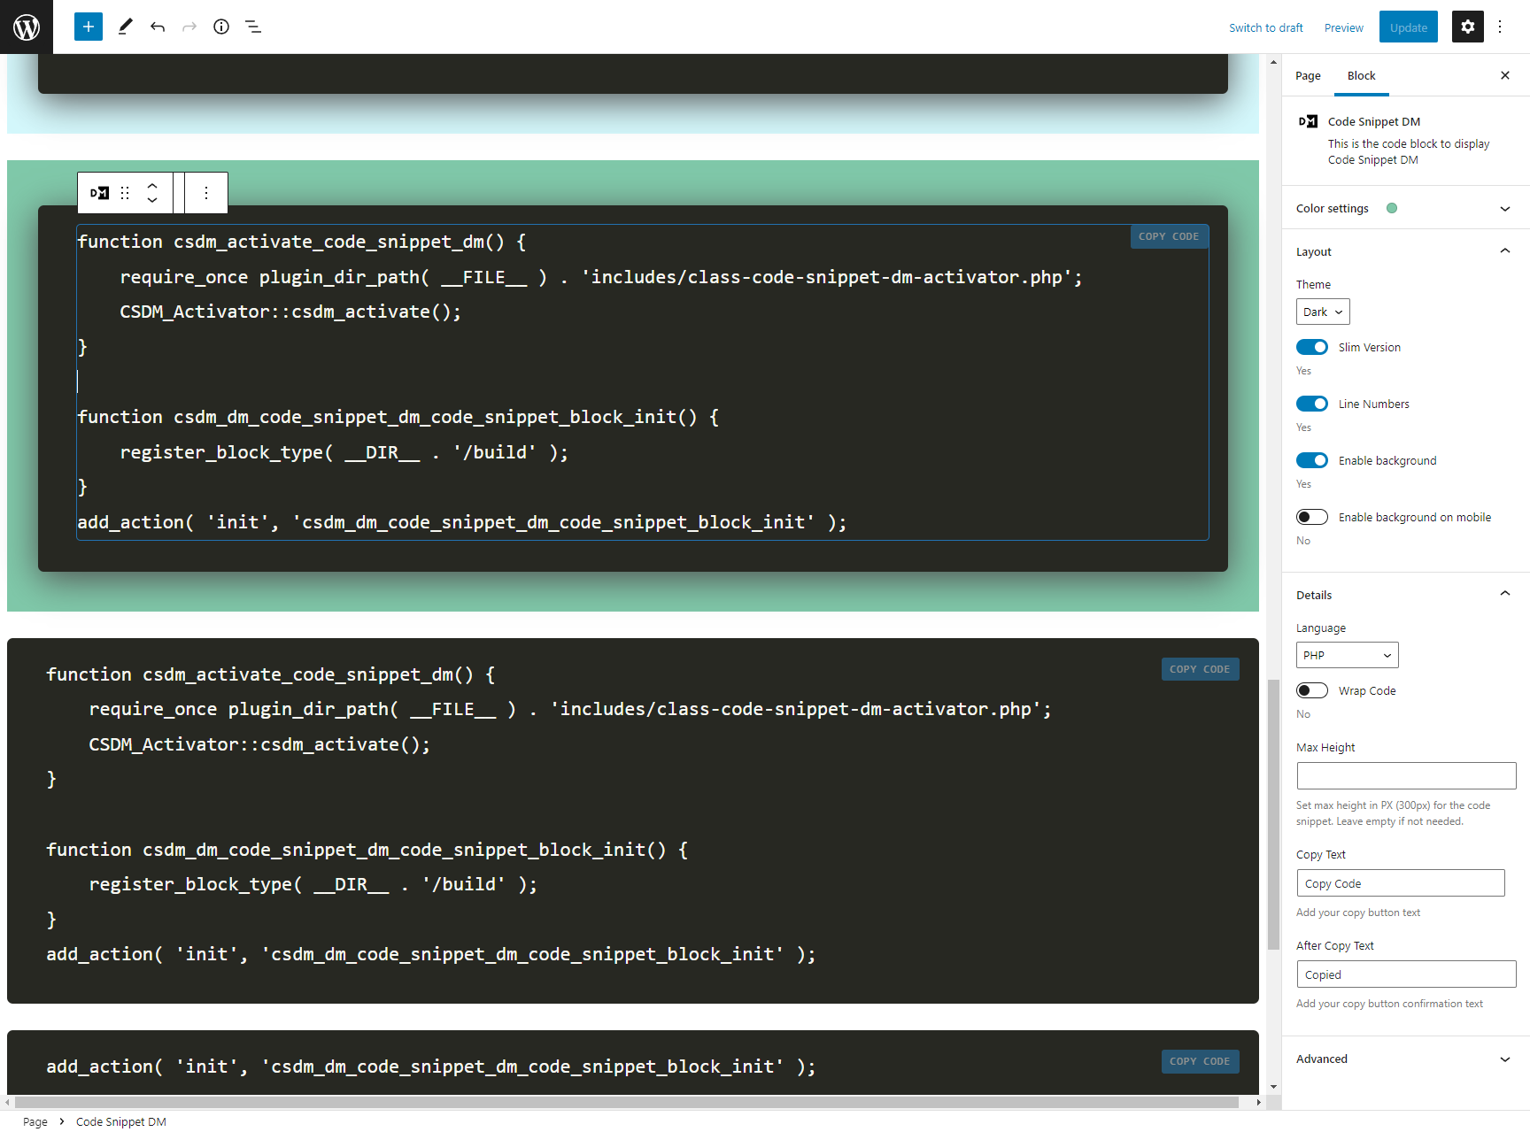Focus the Max Height input field
The width and height of the screenshot is (1530, 1132).
[1406, 776]
